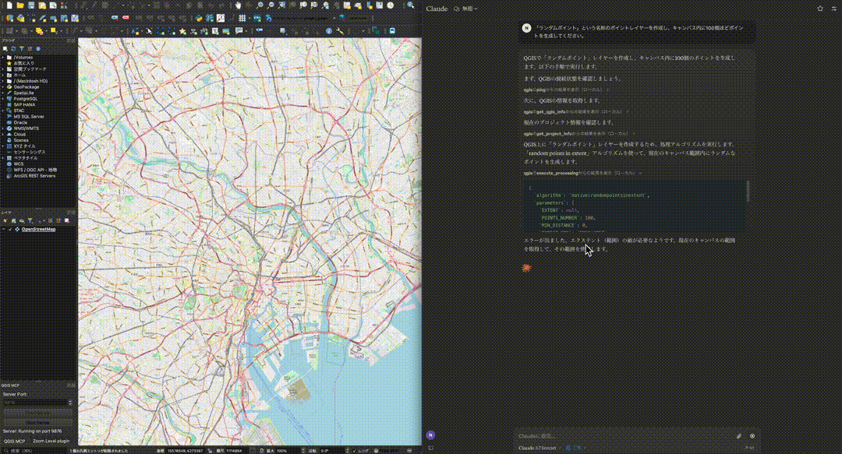The image size is (842, 454).
Task: Click the Python console icon
Action: tap(199, 17)
